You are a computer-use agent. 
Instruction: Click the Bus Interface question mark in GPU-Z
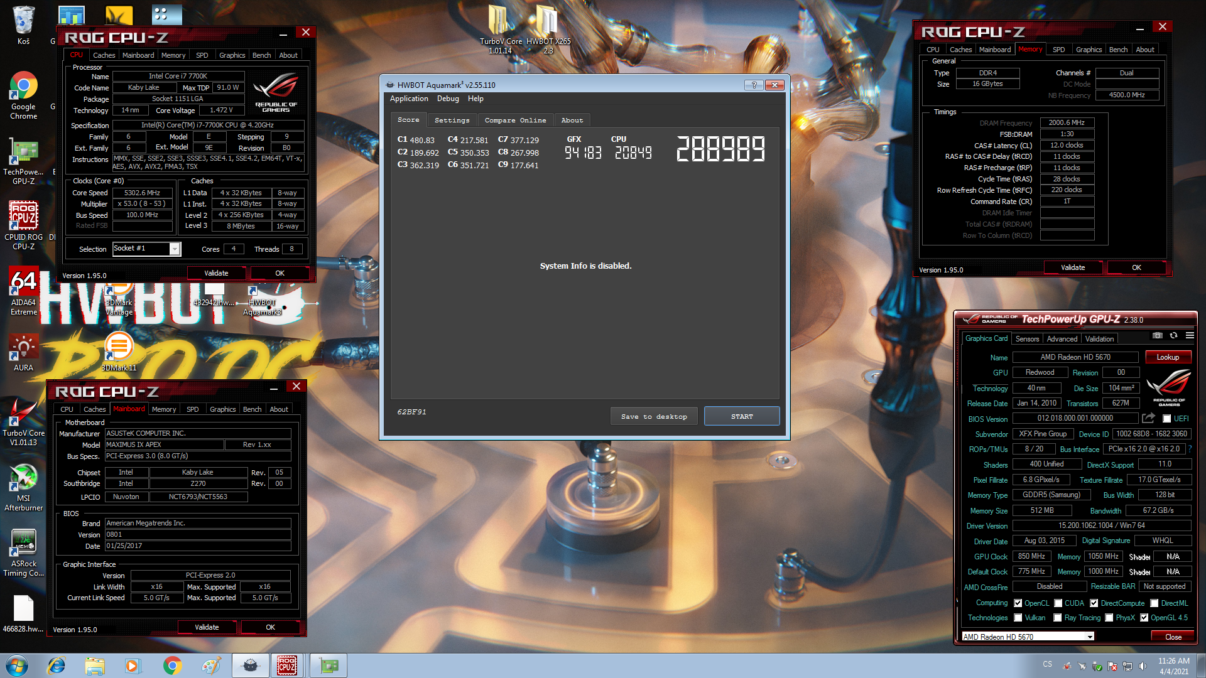click(1190, 449)
